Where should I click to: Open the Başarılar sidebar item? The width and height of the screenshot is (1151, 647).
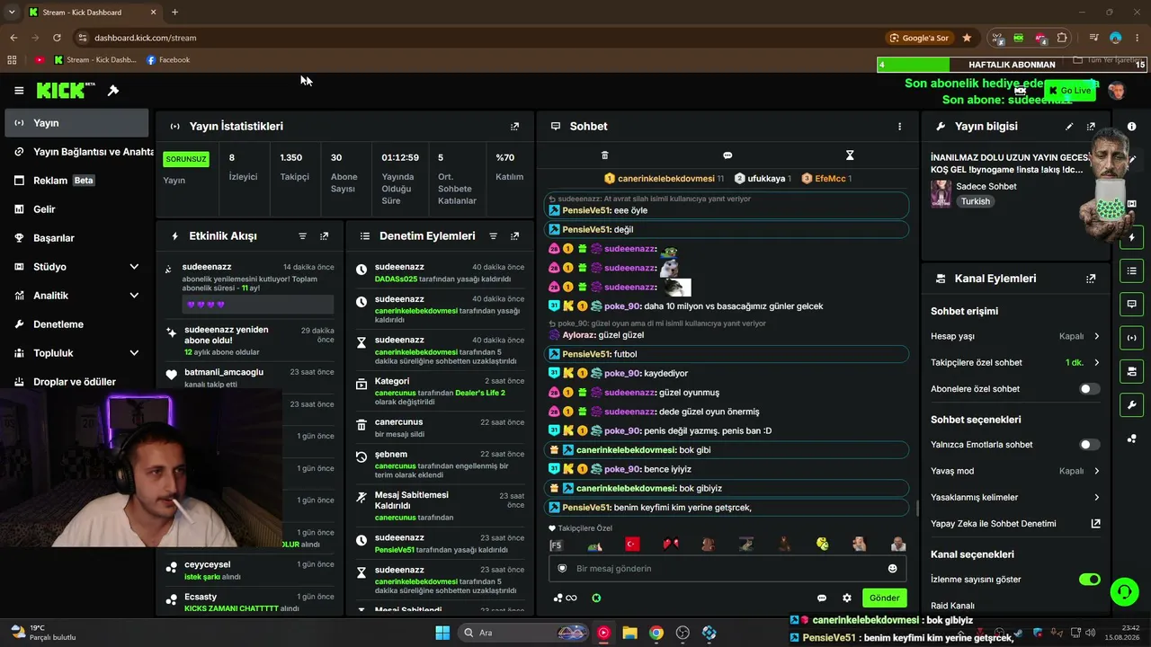[x=76, y=238]
